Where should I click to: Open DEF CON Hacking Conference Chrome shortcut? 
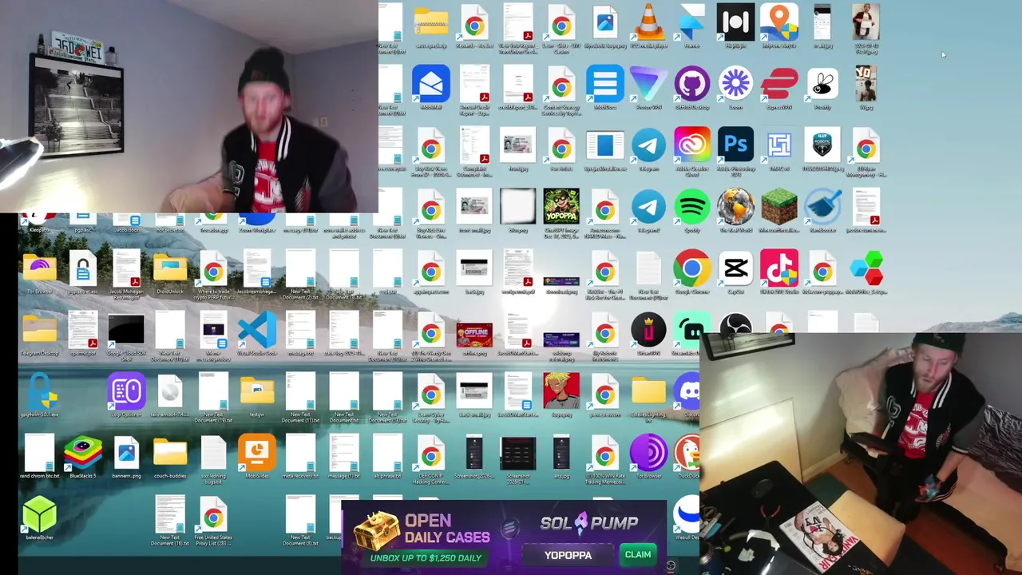(430, 454)
